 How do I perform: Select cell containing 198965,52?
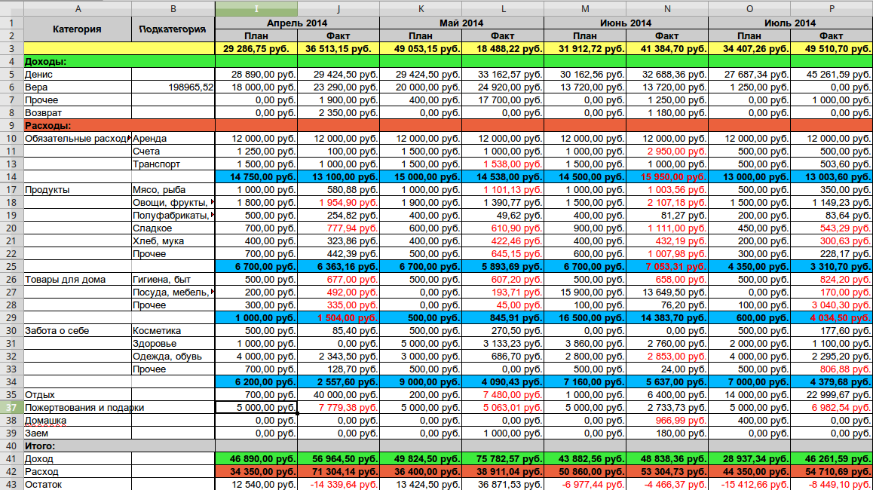pyautogui.click(x=173, y=87)
